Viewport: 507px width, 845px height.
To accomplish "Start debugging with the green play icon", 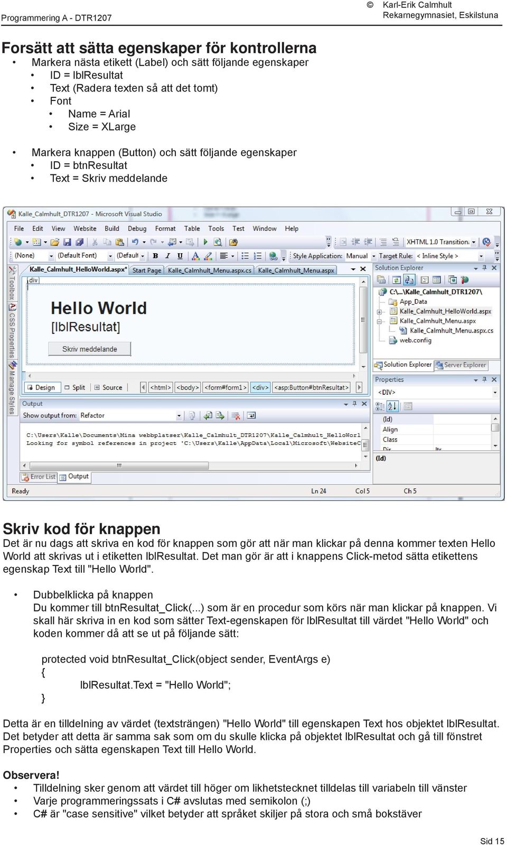I will click(x=205, y=242).
